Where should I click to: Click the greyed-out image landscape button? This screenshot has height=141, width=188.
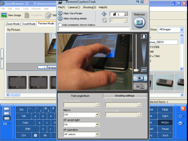tap(140, 86)
